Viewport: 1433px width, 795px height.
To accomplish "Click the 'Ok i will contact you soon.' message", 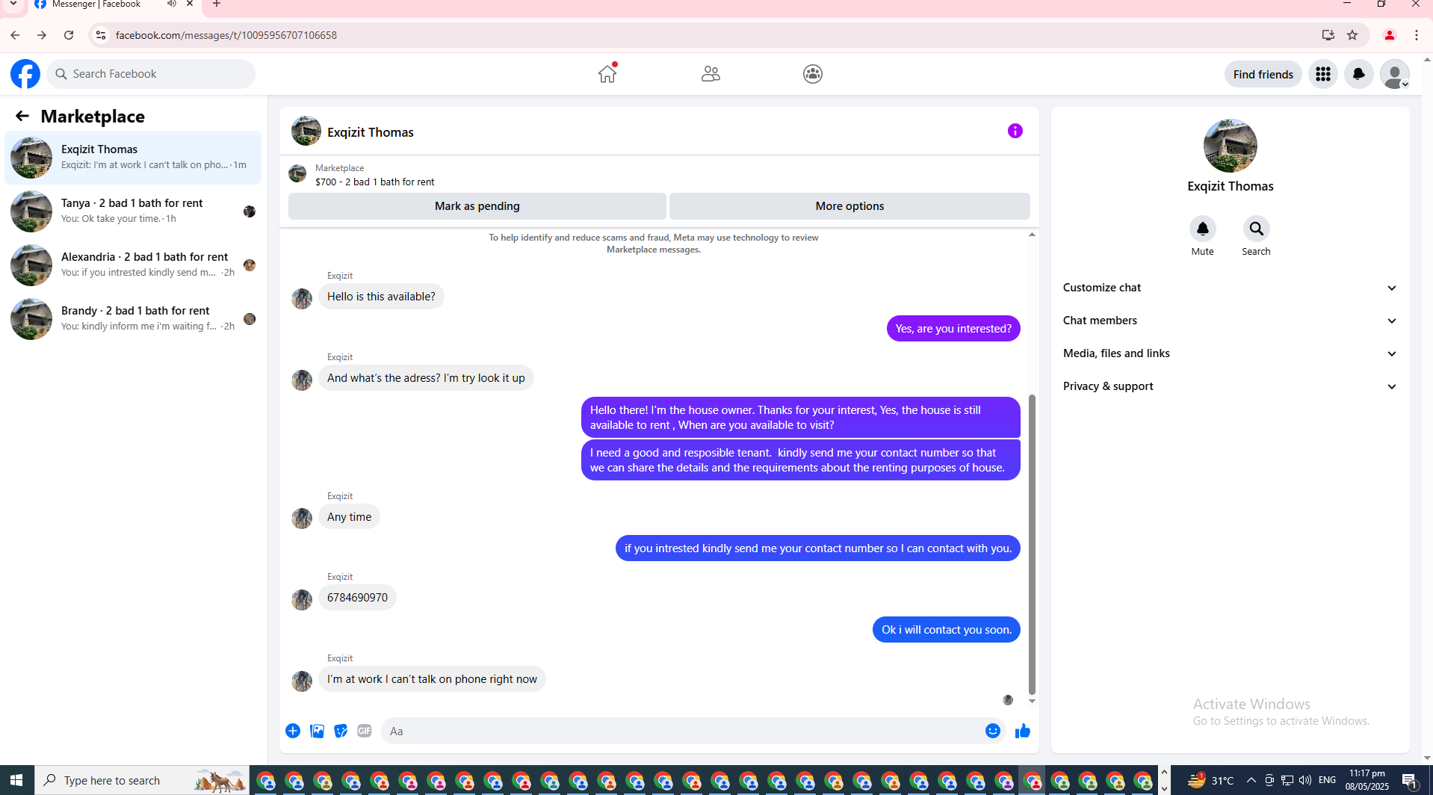I will coord(947,630).
